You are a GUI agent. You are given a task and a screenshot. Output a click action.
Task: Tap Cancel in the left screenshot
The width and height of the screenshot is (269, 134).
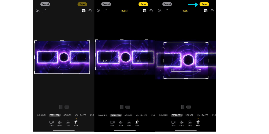45,4
